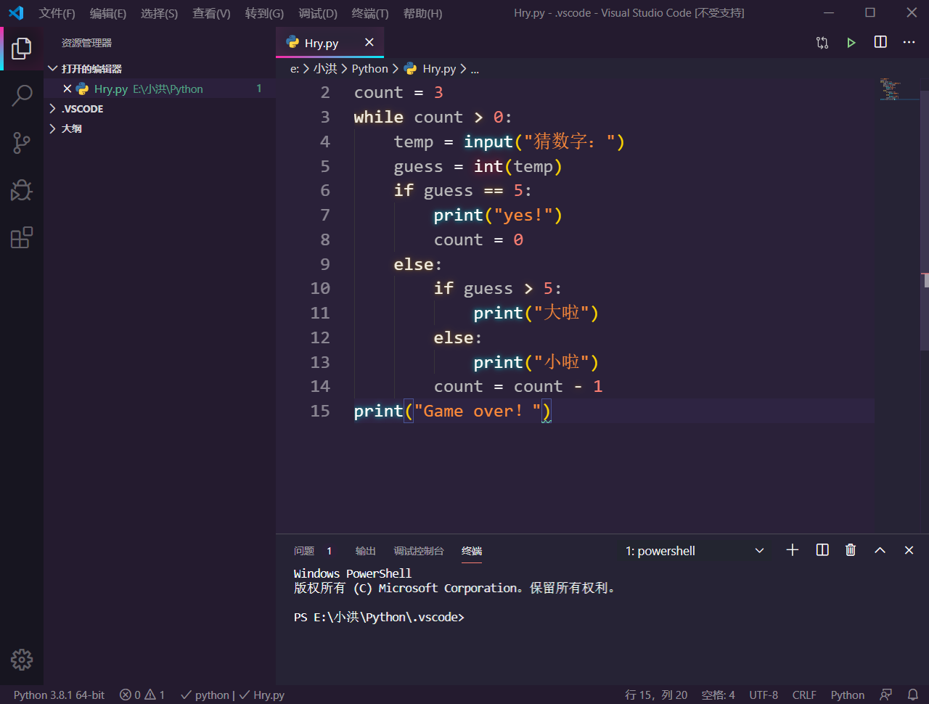Split the editor to the right
Viewport: 929px width, 704px height.
click(880, 42)
